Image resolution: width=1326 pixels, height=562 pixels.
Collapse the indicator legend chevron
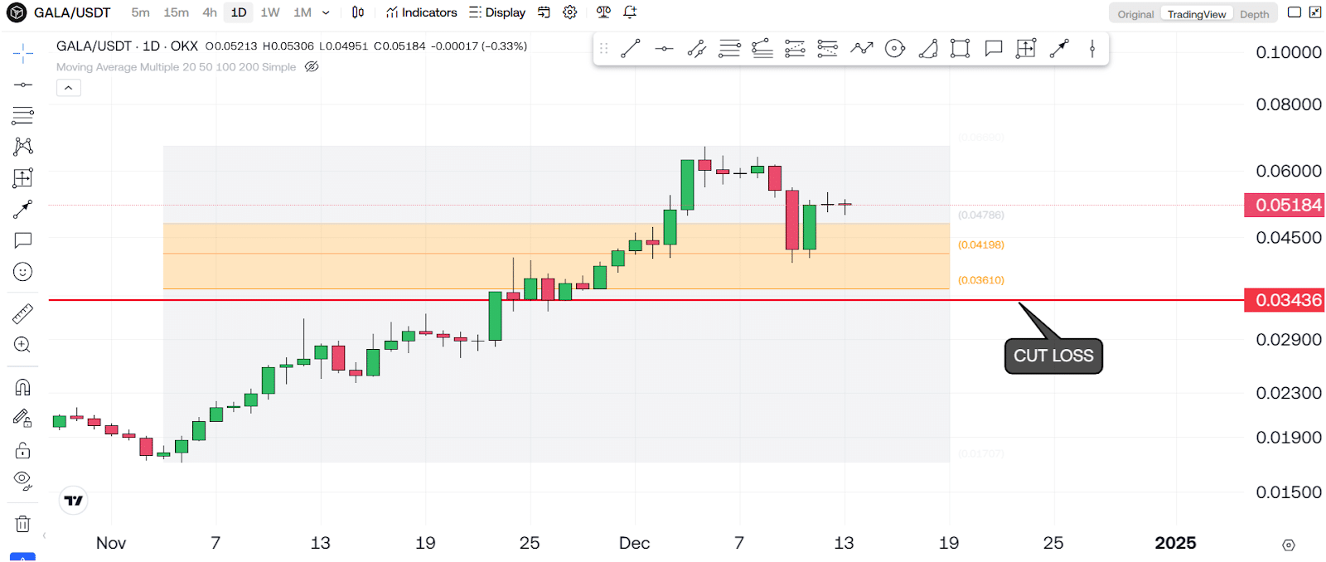(x=69, y=88)
